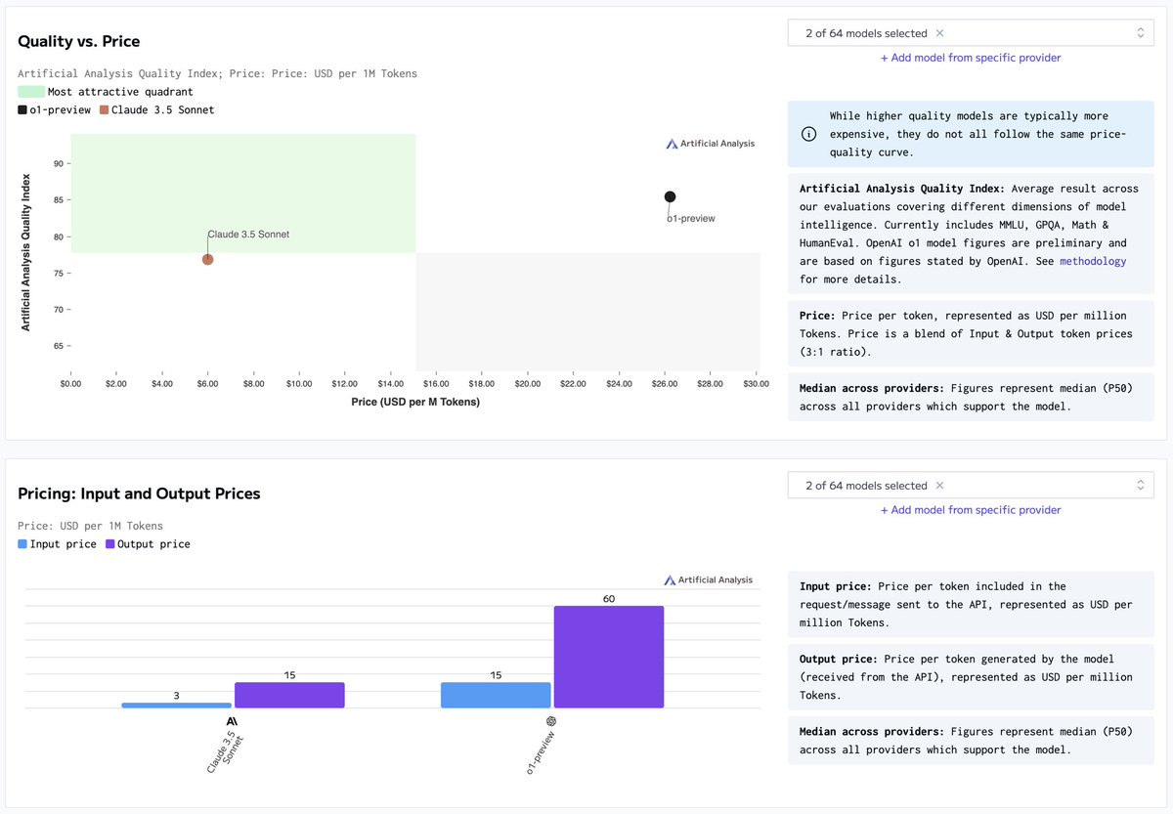Click the 'Claude 3.5 Sonnet' scatter point label

248,235
